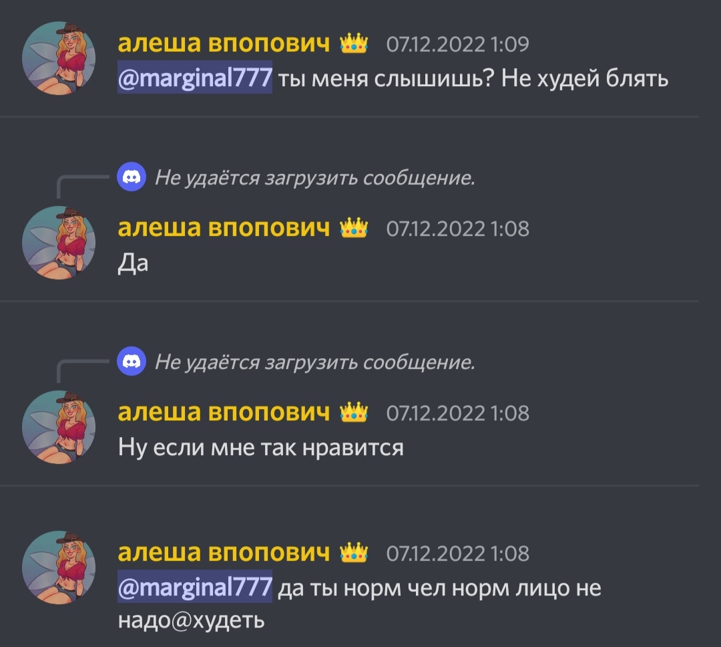Click the crown badge in the 1:09 message

point(354,44)
